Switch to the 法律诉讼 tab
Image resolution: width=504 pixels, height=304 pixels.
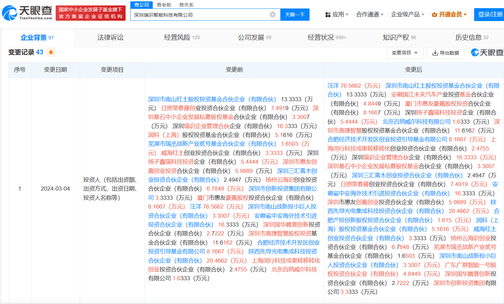coord(110,38)
